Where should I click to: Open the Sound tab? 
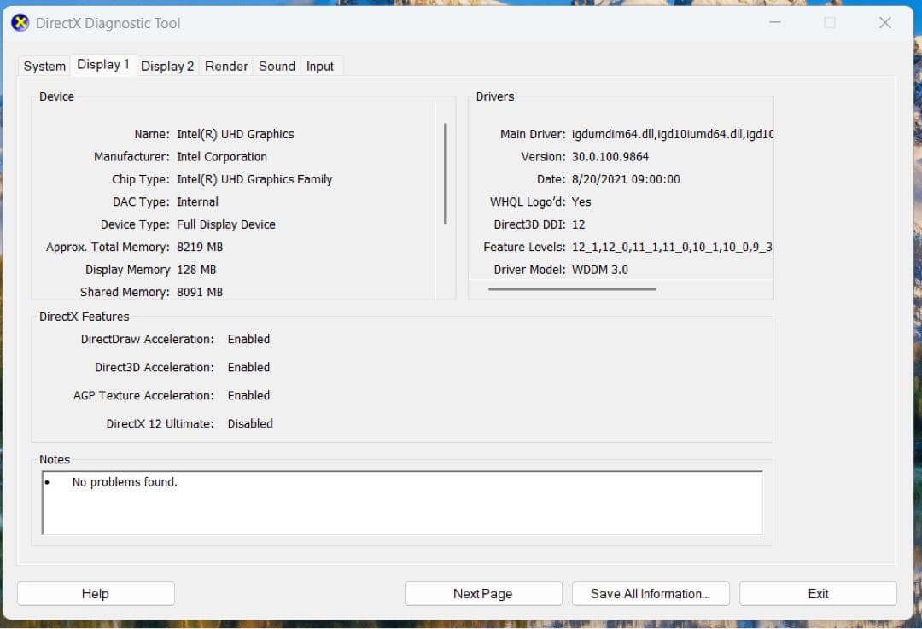click(276, 66)
